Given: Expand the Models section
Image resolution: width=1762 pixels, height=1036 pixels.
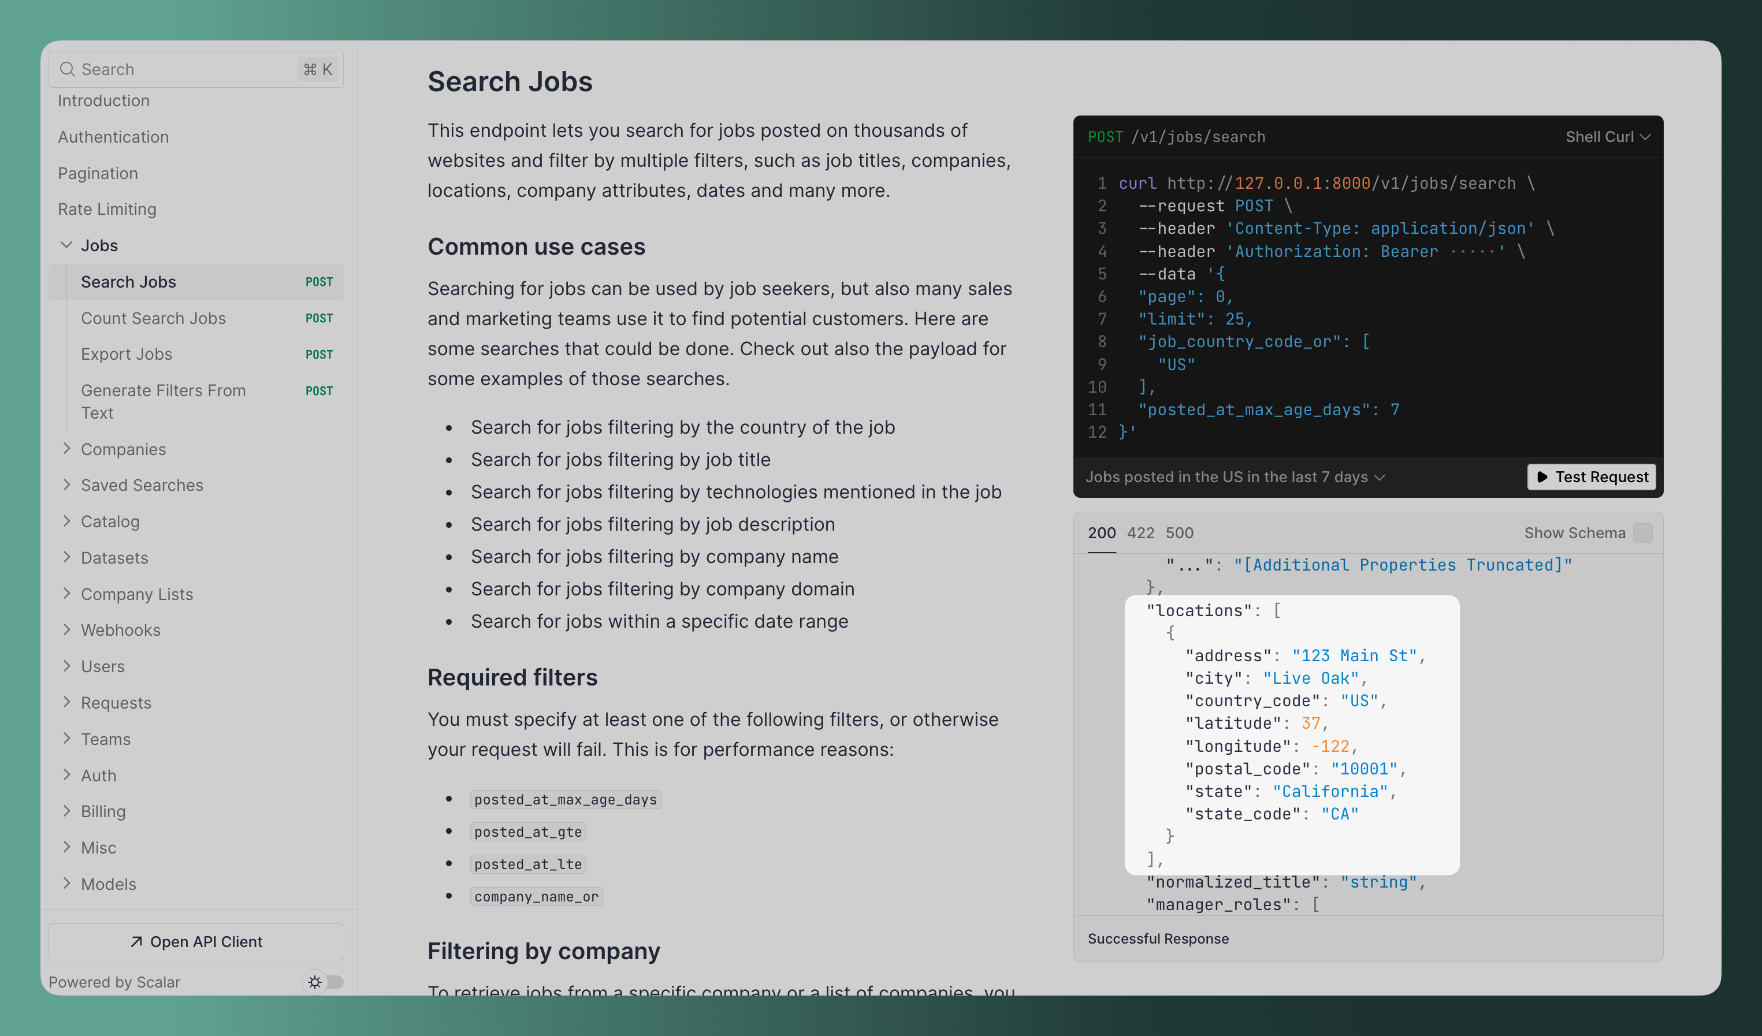Looking at the screenshot, I should pos(66,884).
